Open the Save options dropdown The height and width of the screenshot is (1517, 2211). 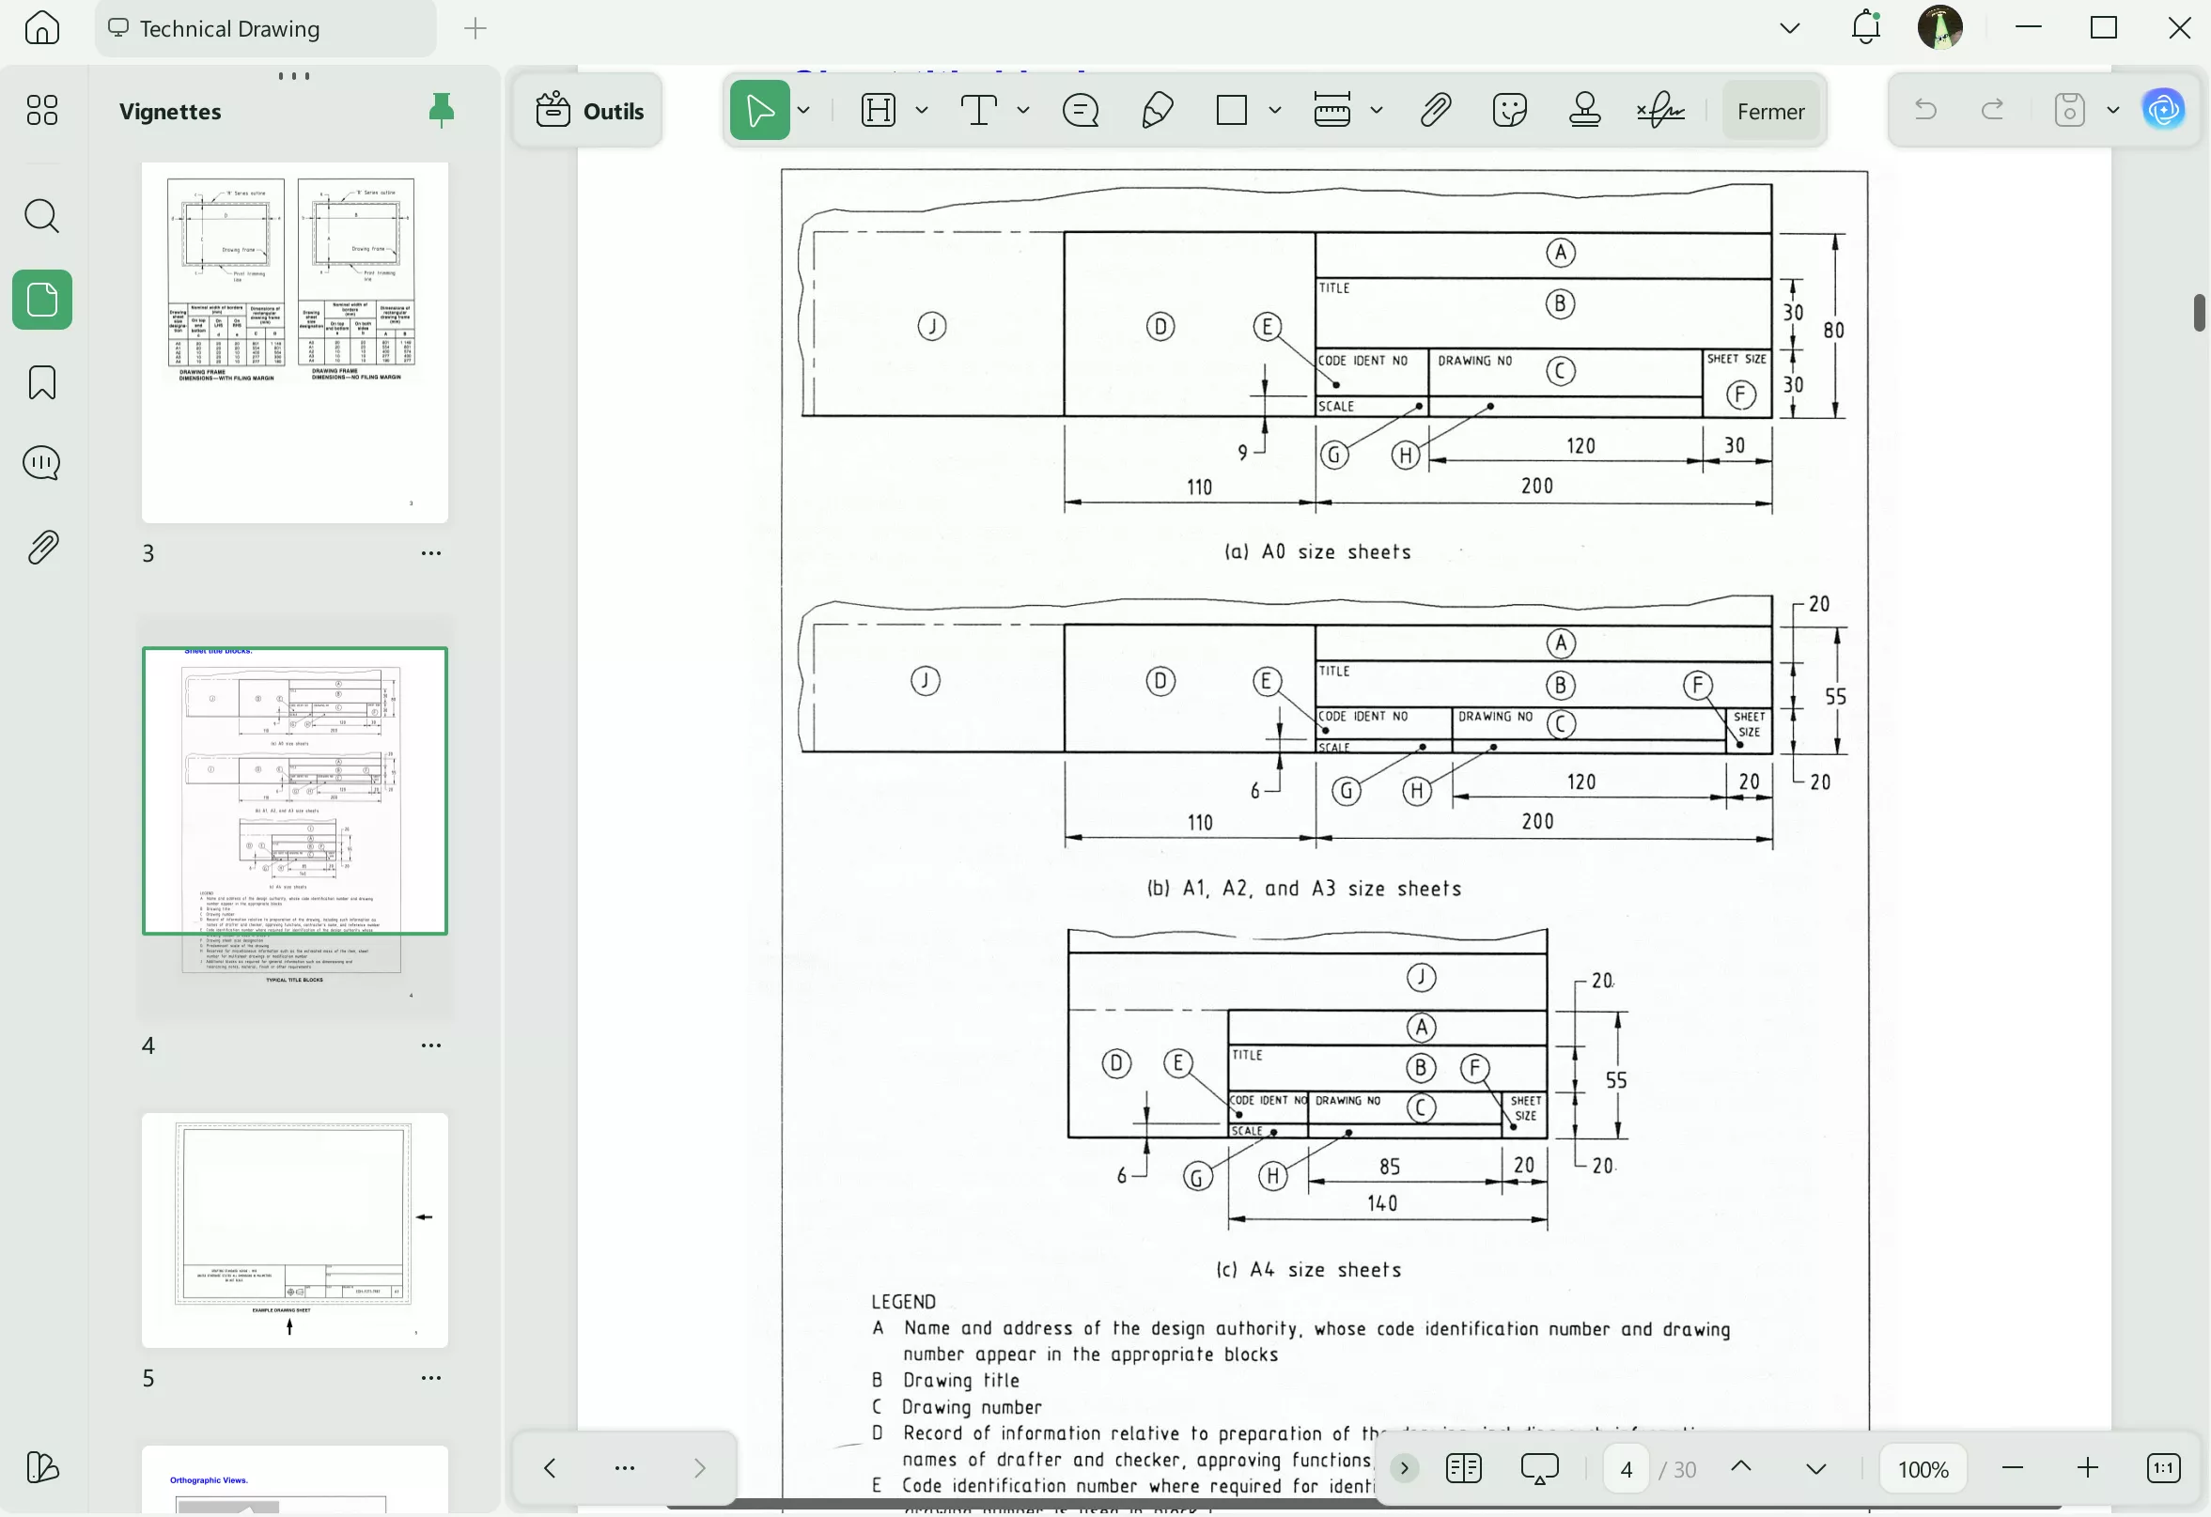click(2113, 110)
